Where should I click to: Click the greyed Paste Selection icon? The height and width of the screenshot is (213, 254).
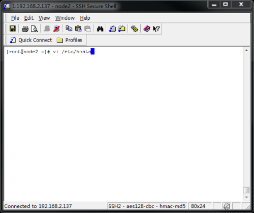tap(87, 28)
